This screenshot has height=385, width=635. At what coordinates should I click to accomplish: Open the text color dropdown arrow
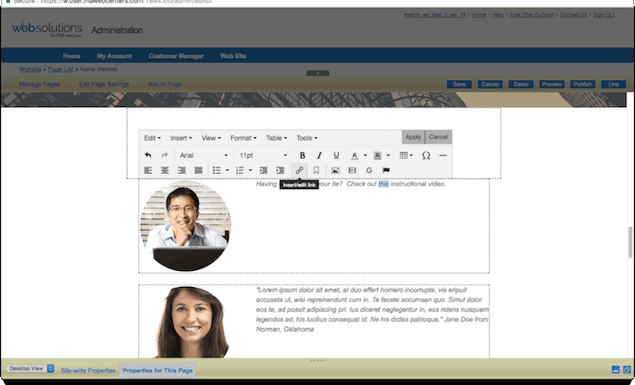[x=366, y=155]
